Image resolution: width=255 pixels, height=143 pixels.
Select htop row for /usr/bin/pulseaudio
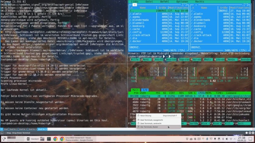pos(189,111)
